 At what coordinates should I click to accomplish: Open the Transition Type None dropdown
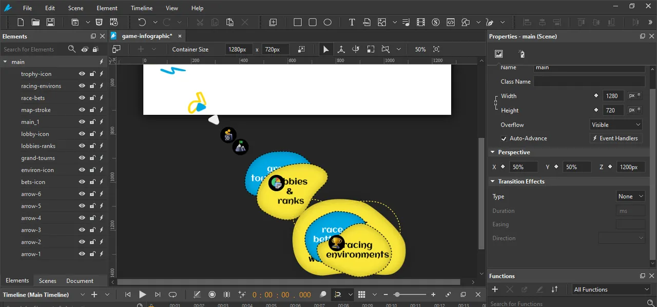(x=631, y=196)
